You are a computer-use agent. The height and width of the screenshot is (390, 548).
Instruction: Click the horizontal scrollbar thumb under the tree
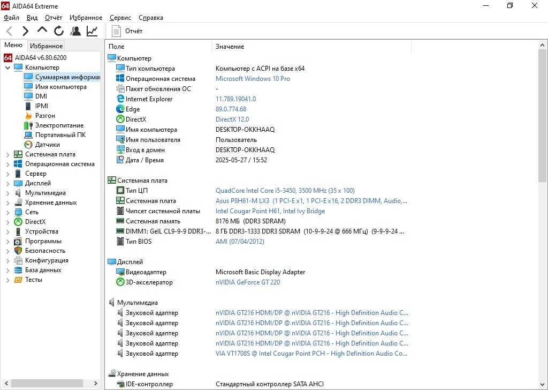[47, 384]
